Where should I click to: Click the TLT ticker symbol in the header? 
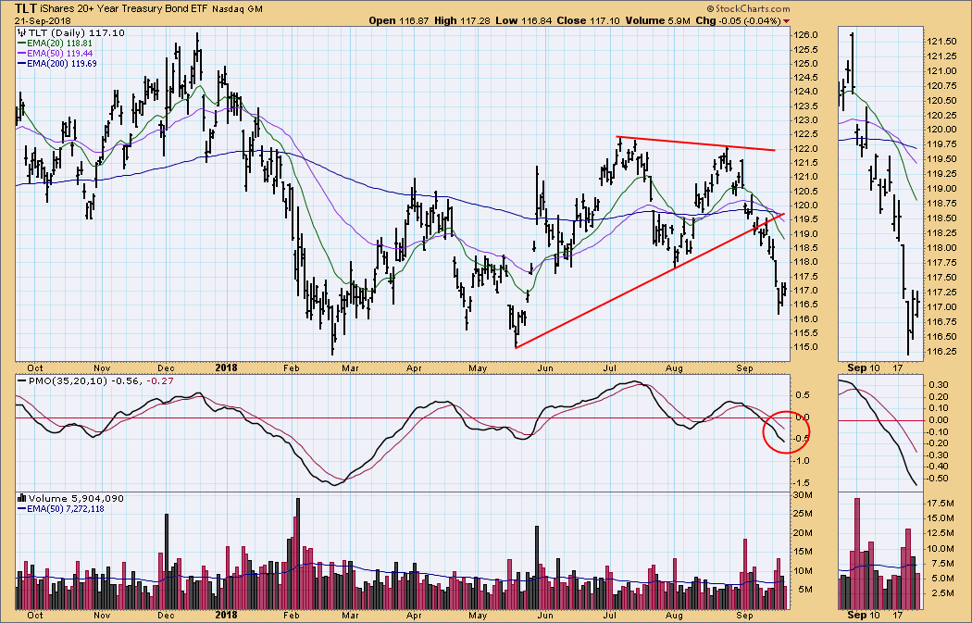pyautogui.click(x=25, y=8)
